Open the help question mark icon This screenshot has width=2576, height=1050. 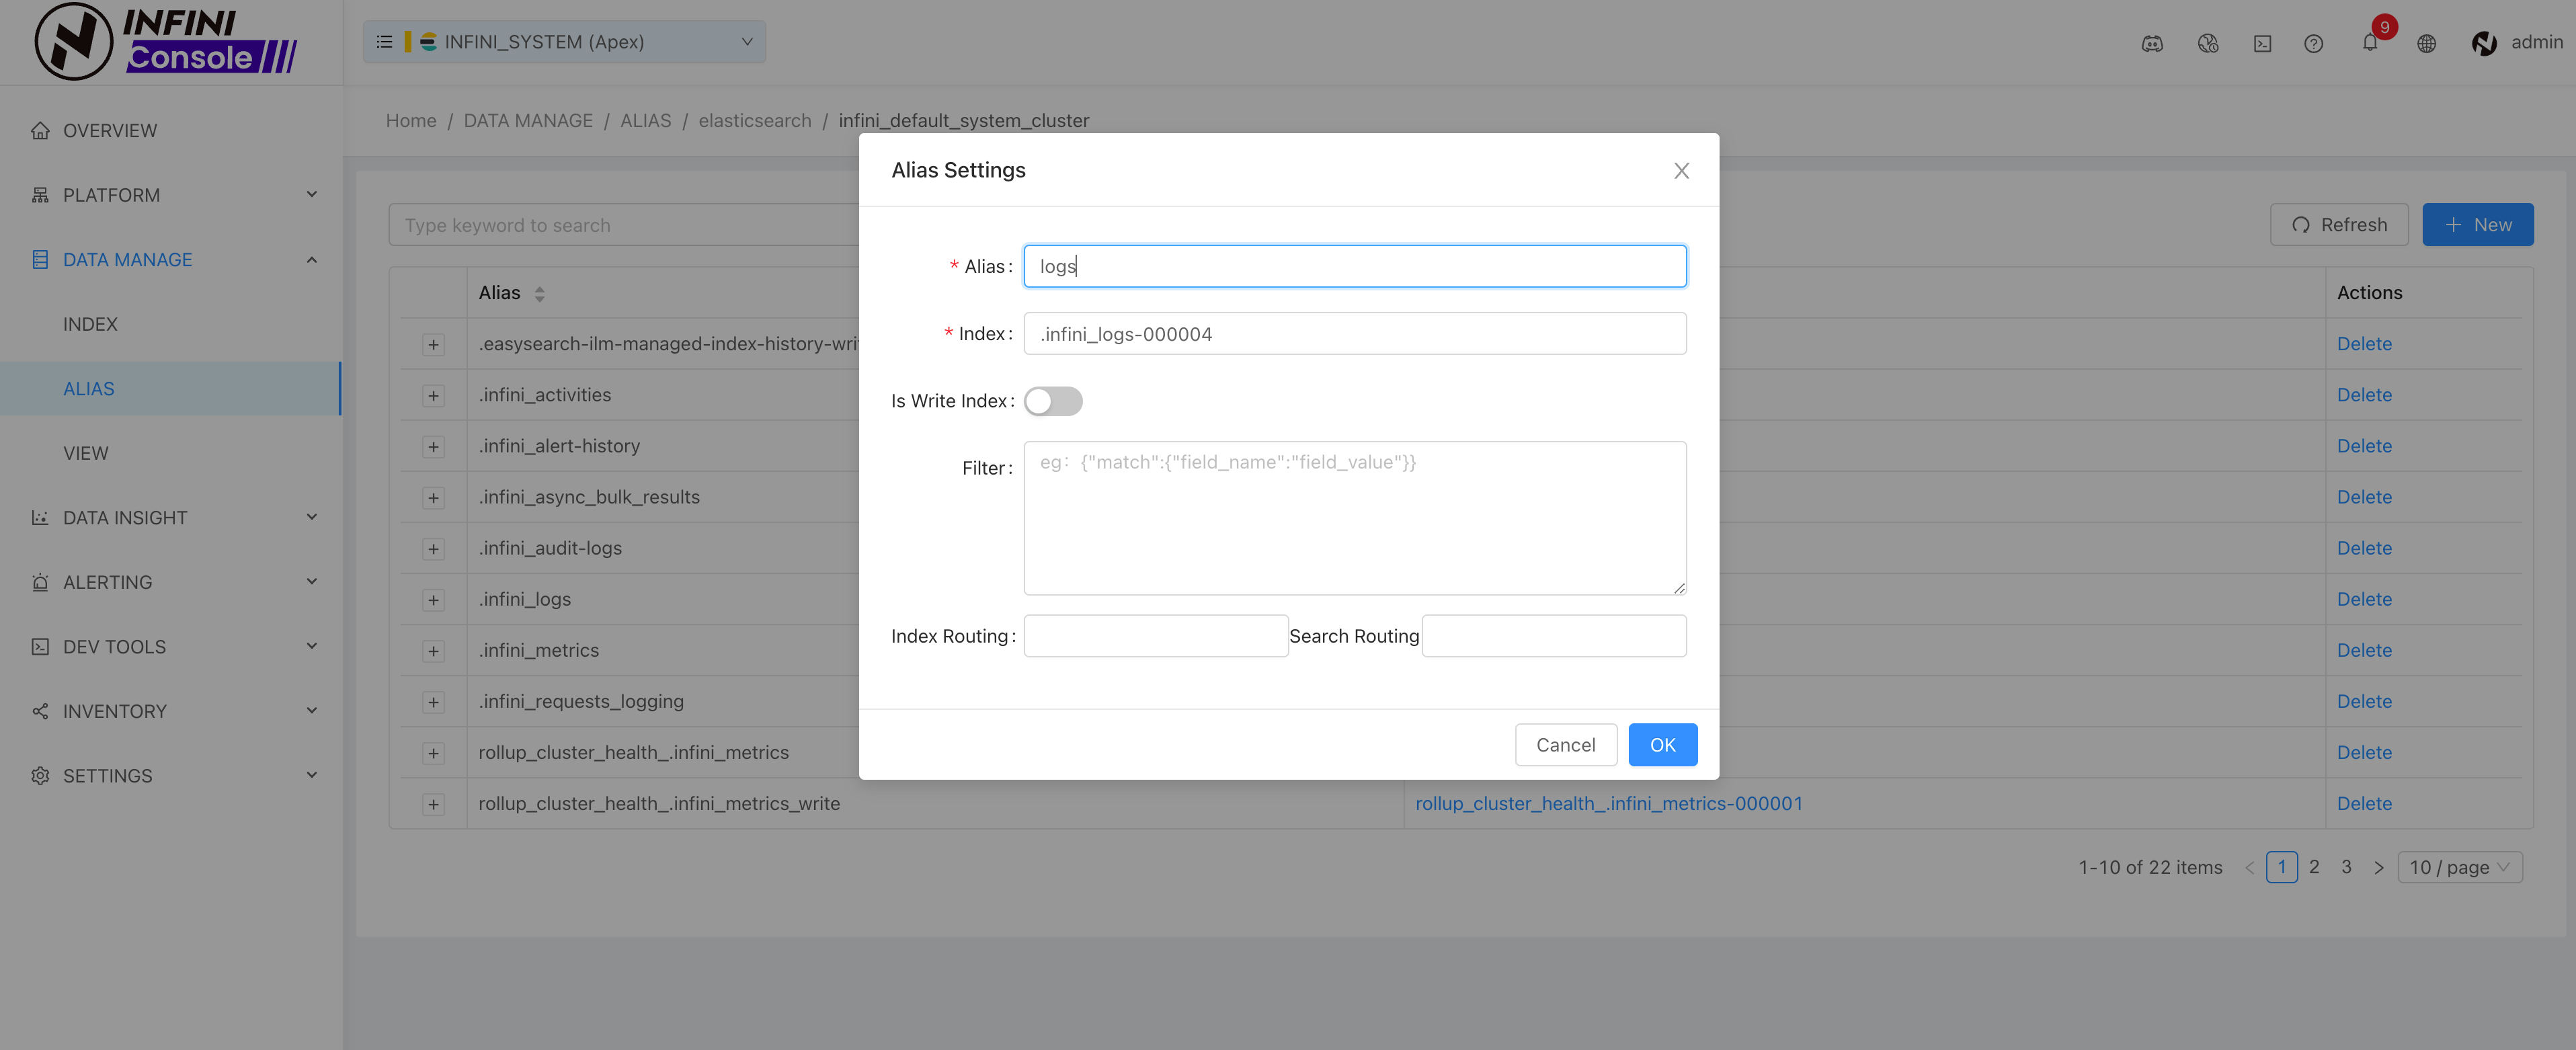pos(2313,43)
